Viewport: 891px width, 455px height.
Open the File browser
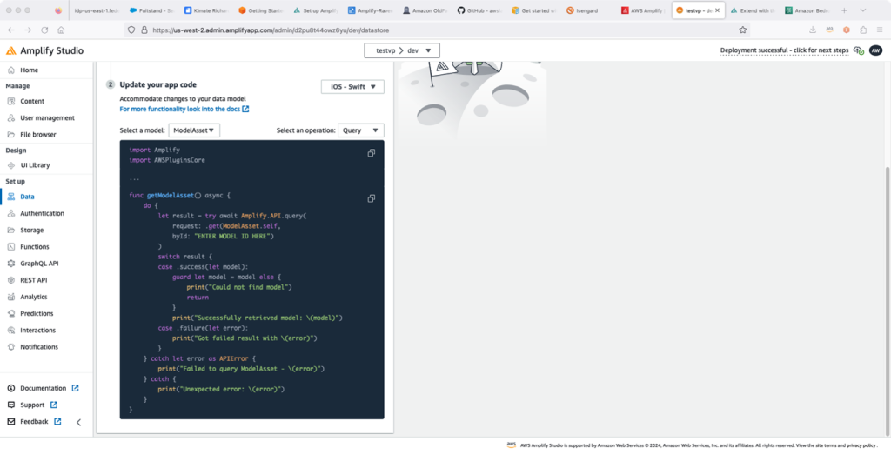pos(37,135)
